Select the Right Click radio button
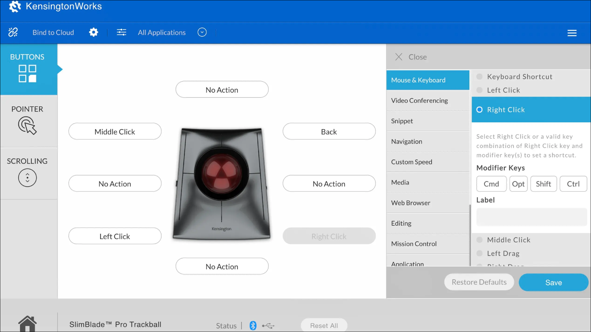This screenshot has width=591, height=332. pyautogui.click(x=479, y=109)
